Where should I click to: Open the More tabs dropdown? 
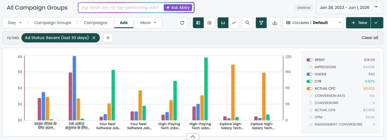point(148,23)
